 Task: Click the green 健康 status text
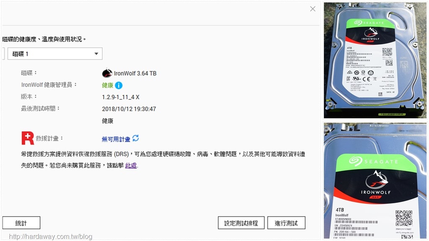click(x=108, y=85)
